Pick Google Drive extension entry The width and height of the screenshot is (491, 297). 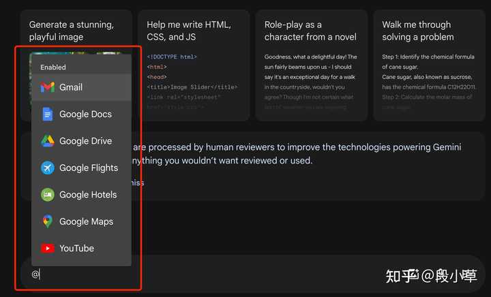(x=81, y=141)
